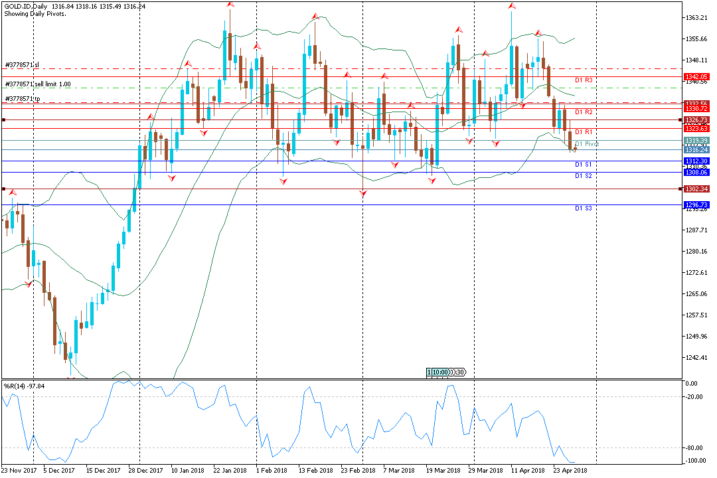Select the D1 S1 support label

[584, 164]
